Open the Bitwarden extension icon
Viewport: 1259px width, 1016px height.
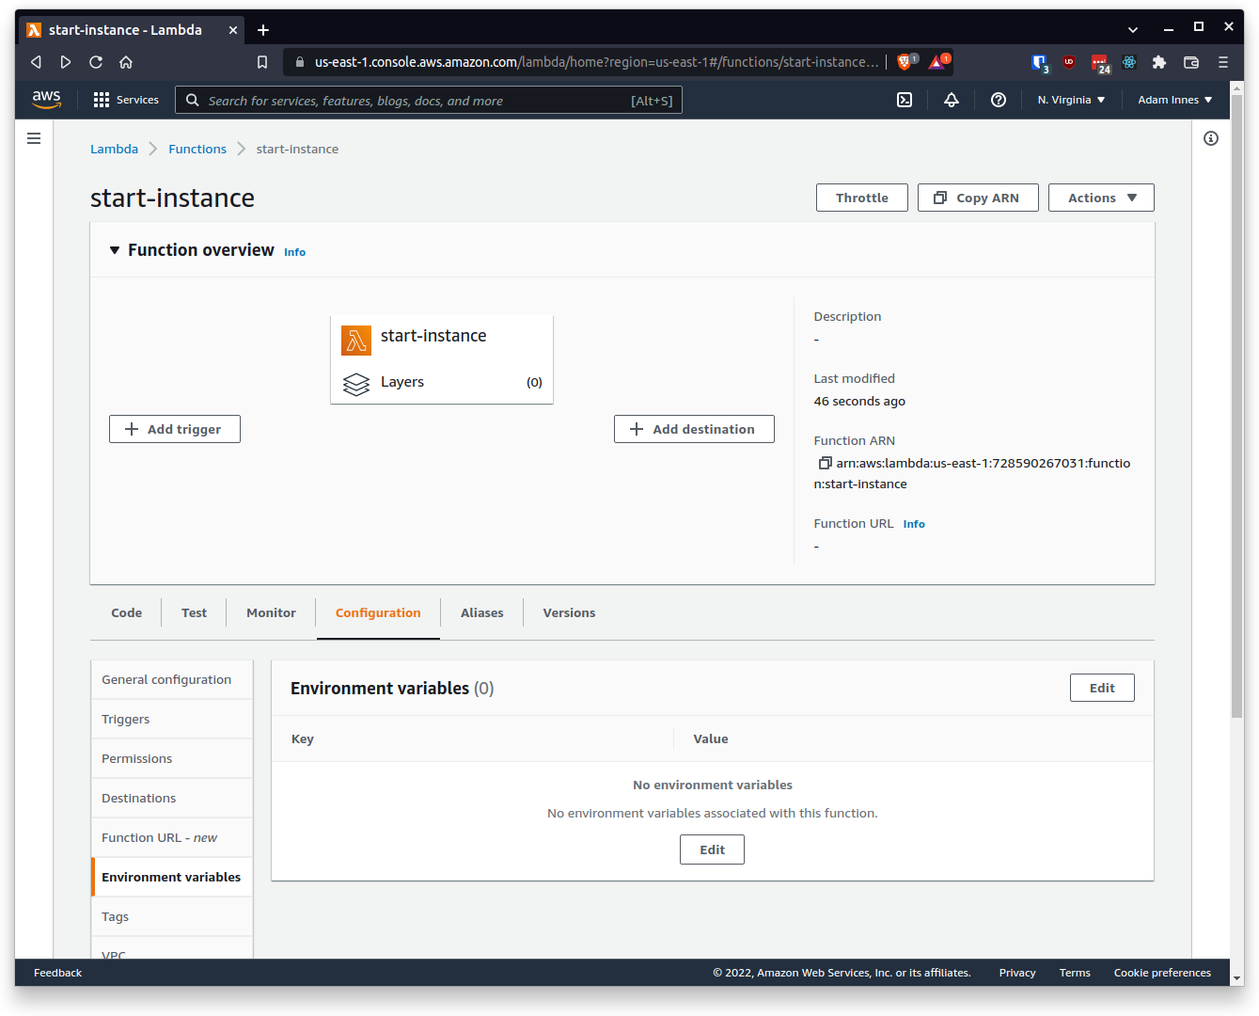(1040, 63)
